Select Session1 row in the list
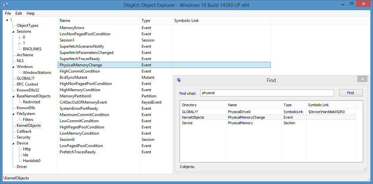The width and height of the screenshot is (373, 184). click(164, 40)
